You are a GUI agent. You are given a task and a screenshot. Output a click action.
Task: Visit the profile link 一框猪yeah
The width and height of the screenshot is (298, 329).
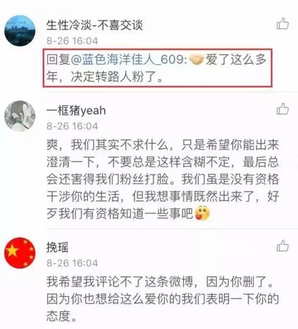[76, 110]
